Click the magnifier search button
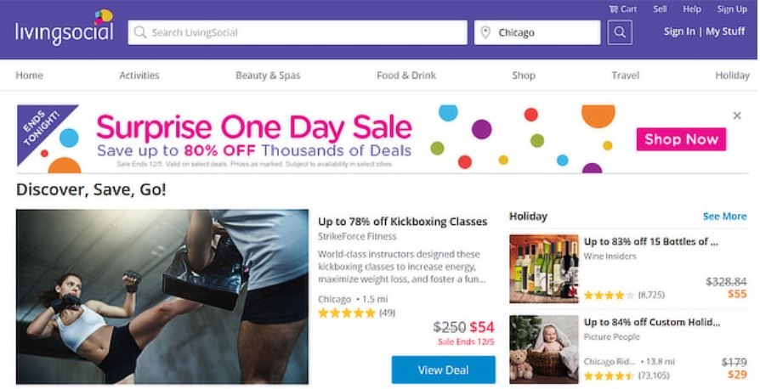 pyautogui.click(x=620, y=32)
